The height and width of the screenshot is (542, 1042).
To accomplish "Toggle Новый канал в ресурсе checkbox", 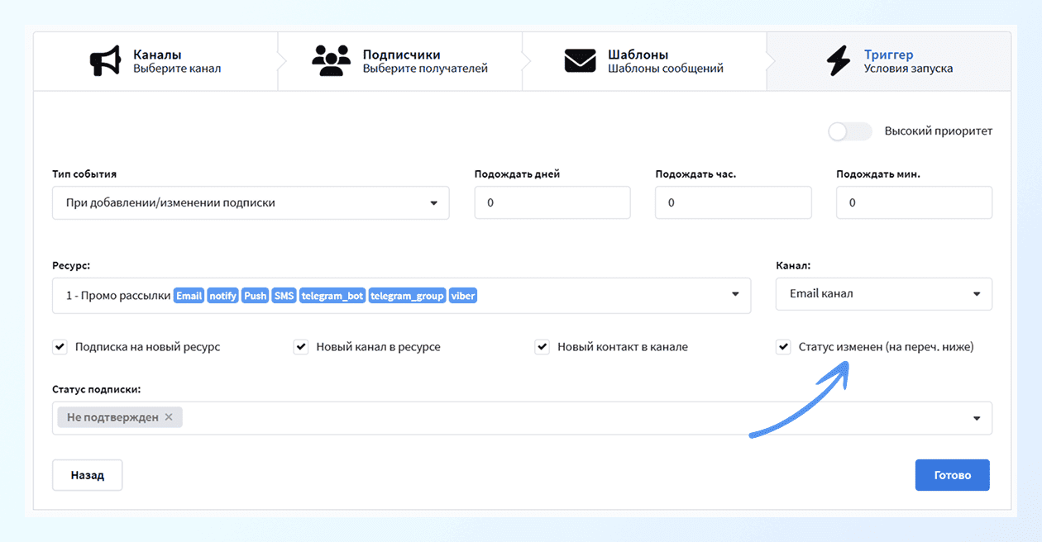I will [301, 347].
